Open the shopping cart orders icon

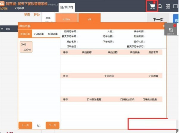click(152, 6)
